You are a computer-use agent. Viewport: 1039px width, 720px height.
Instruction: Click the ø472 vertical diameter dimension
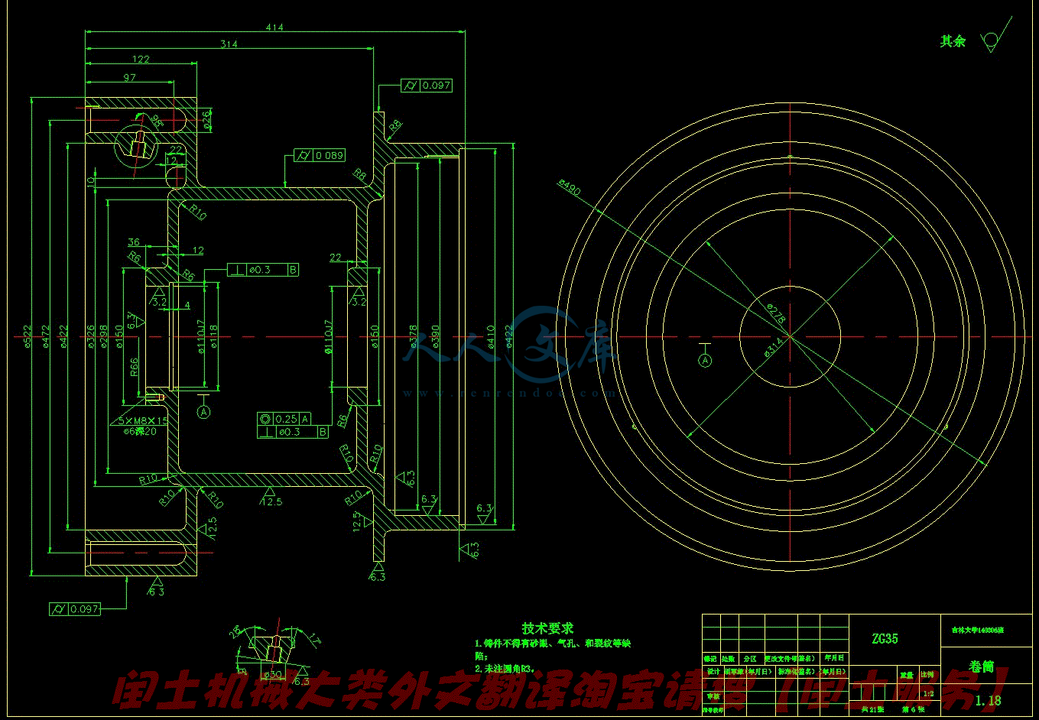pyautogui.click(x=46, y=336)
